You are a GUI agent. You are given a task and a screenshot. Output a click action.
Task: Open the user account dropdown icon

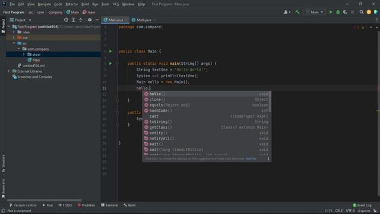pos(287,12)
